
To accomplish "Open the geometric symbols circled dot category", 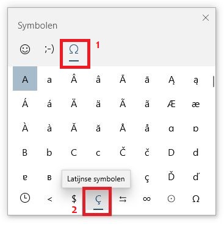I will [x=172, y=199].
